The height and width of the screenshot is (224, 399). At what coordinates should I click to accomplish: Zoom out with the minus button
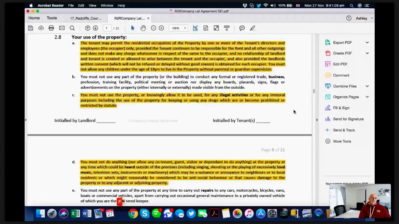click(153, 28)
